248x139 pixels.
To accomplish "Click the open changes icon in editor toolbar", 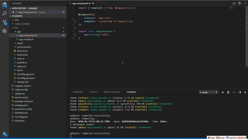I will pos(234,3).
